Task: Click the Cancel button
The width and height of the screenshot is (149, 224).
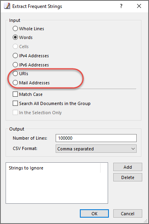Action: click(x=128, y=214)
